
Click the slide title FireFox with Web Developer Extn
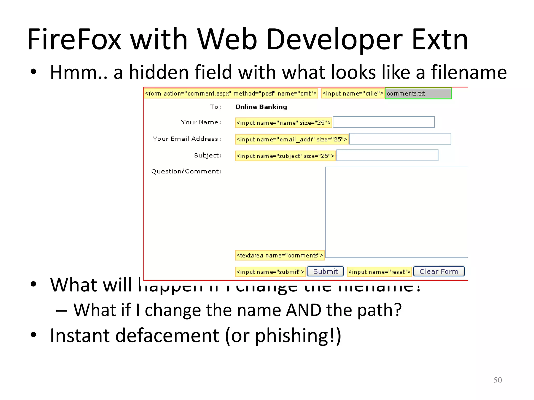coord(247,39)
